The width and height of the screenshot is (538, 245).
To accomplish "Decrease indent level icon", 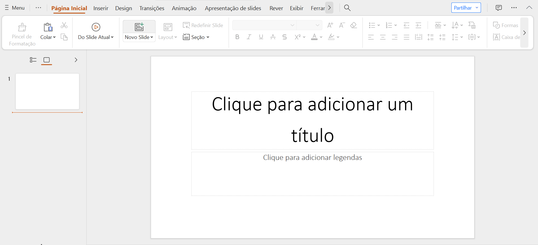I will click(x=406, y=25).
